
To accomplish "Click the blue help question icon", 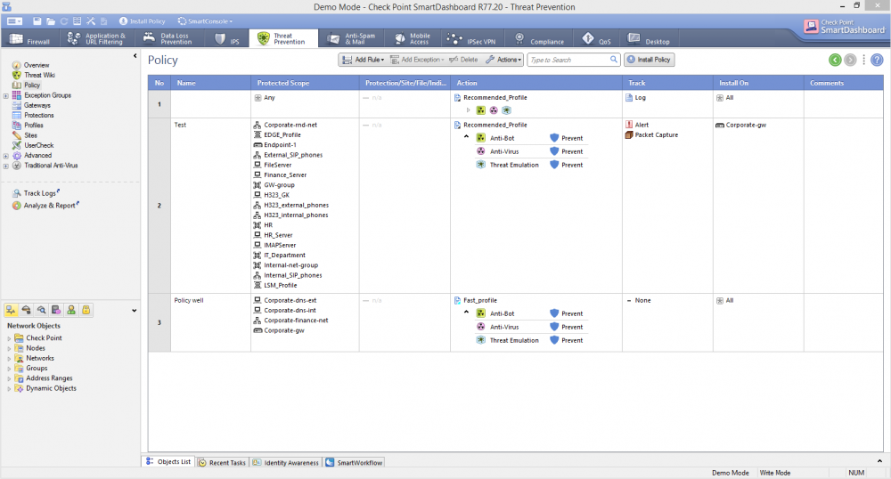I will tap(878, 60).
